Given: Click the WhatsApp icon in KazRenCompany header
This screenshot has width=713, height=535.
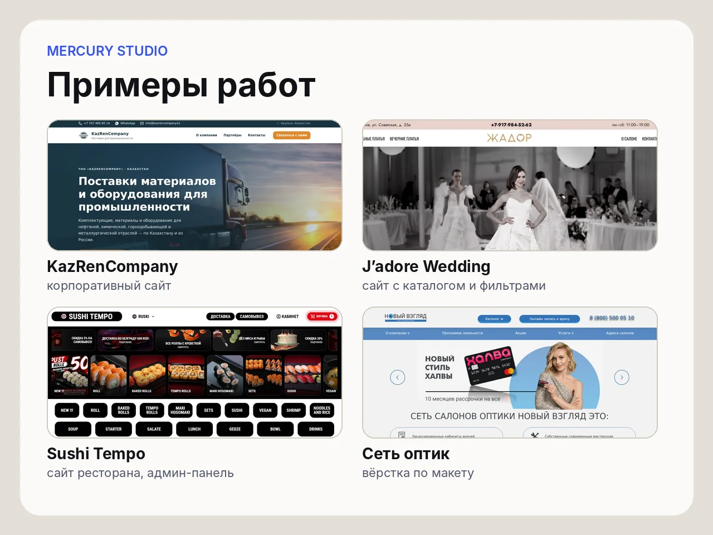Looking at the screenshot, I should click(116, 123).
